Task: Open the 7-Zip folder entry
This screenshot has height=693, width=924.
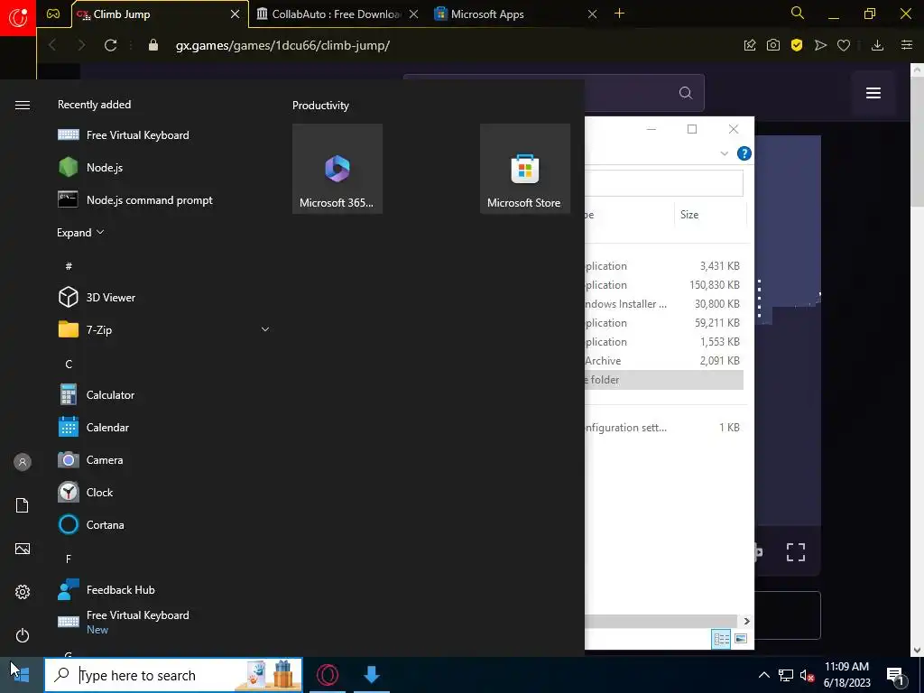Action: [x=162, y=329]
